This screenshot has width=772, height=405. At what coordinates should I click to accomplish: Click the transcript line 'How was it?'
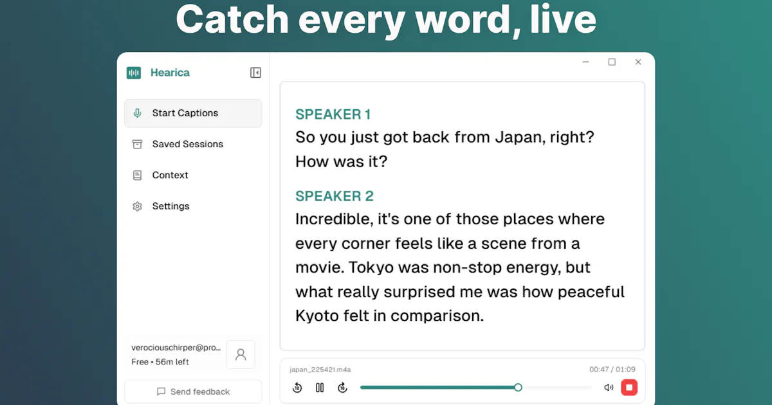coord(342,161)
